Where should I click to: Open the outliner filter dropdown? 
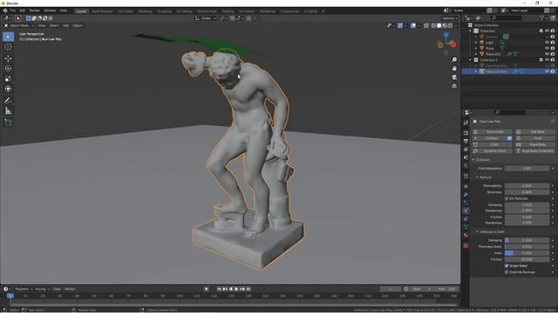[543, 17]
